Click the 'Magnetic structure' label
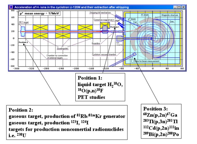The height and width of the screenshot is (144, 197). 170,15
